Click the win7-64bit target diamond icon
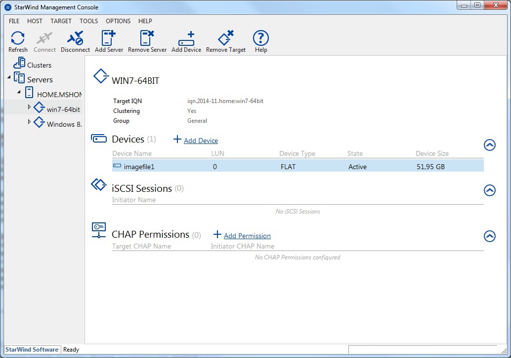Image resolution: width=511 pixels, height=358 pixels. pos(39,107)
